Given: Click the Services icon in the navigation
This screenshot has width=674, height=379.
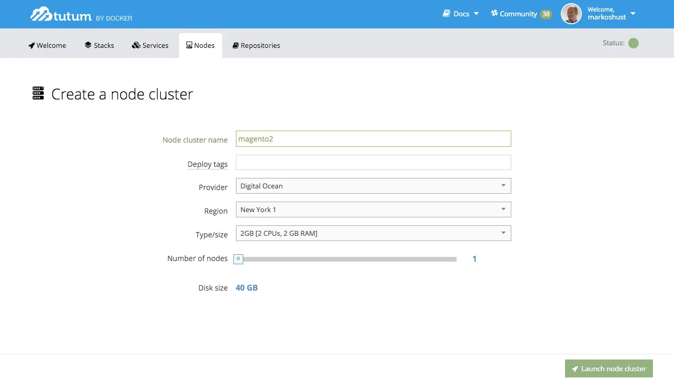Looking at the screenshot, I should (136, 45).
